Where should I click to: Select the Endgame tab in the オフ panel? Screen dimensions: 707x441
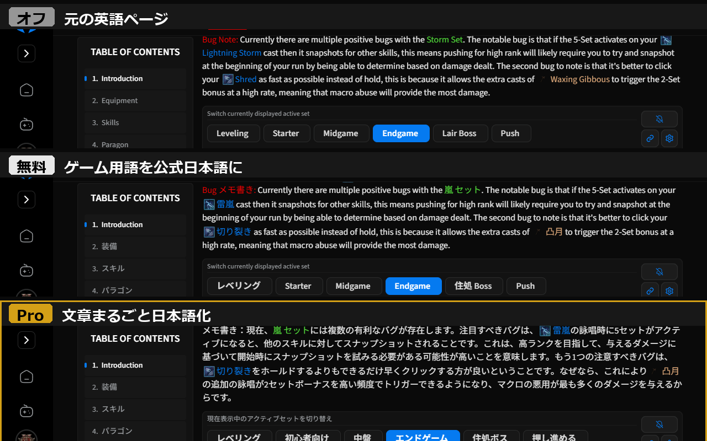(x=400, y=133)
